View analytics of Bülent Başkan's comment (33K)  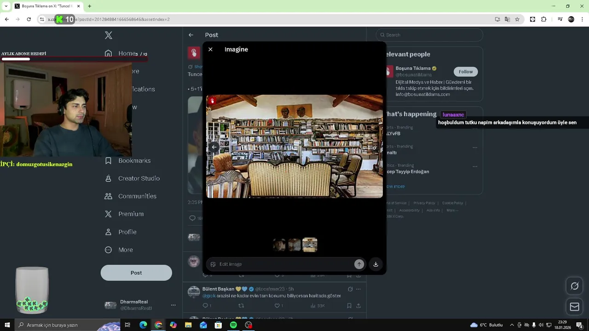coord(318,306)
